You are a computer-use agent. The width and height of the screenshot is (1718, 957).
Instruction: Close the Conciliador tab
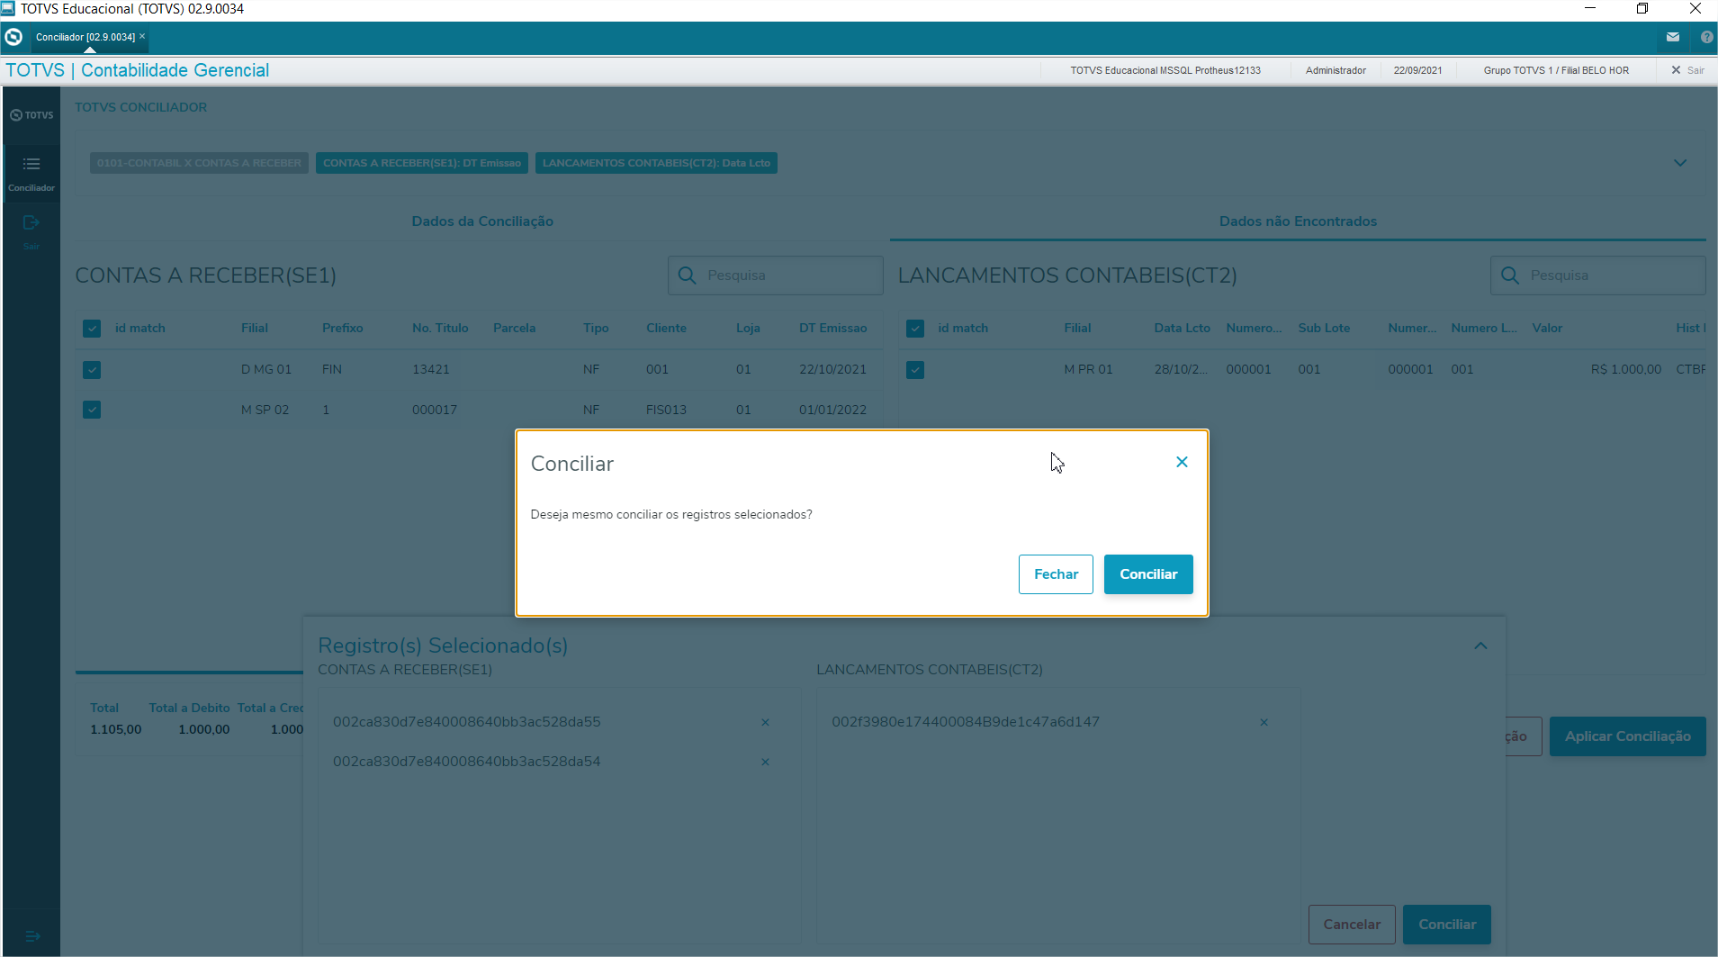coord(142,36)
